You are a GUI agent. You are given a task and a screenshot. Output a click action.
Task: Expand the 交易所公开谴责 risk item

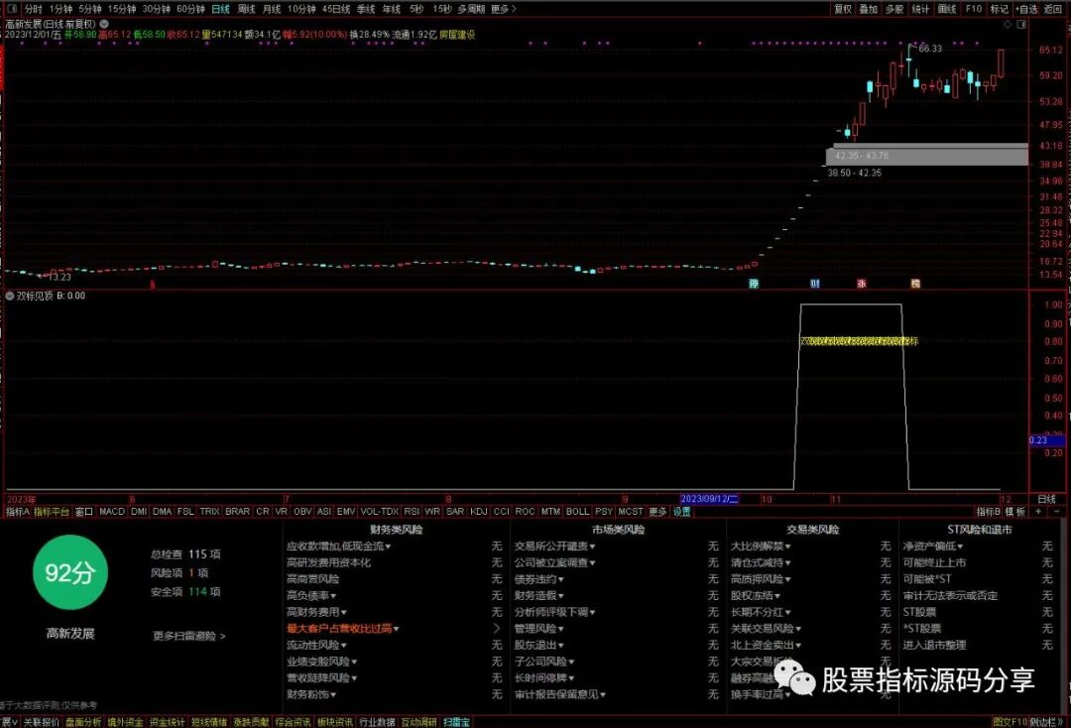(554, 546)
